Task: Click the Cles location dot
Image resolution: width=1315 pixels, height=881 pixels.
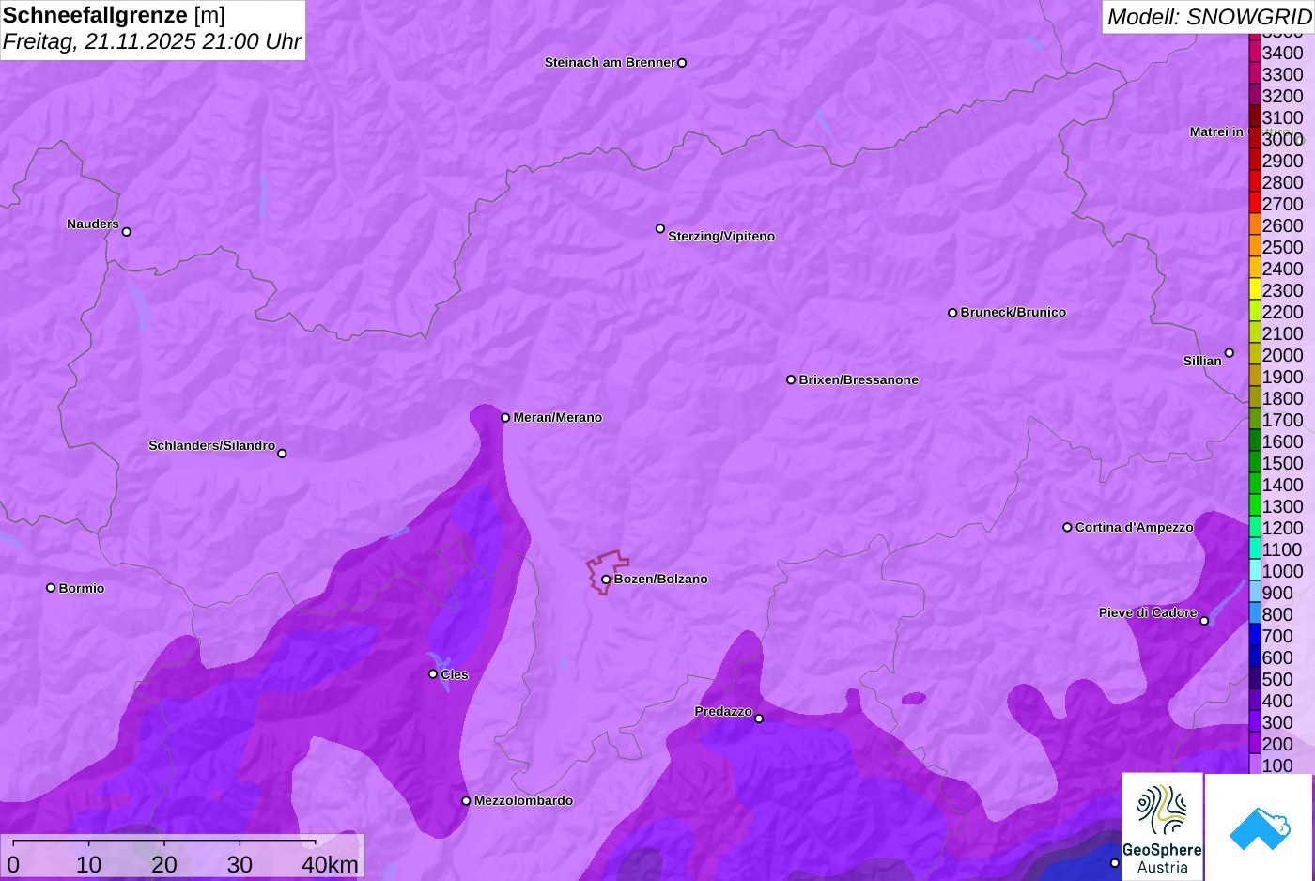Action: 433,674
